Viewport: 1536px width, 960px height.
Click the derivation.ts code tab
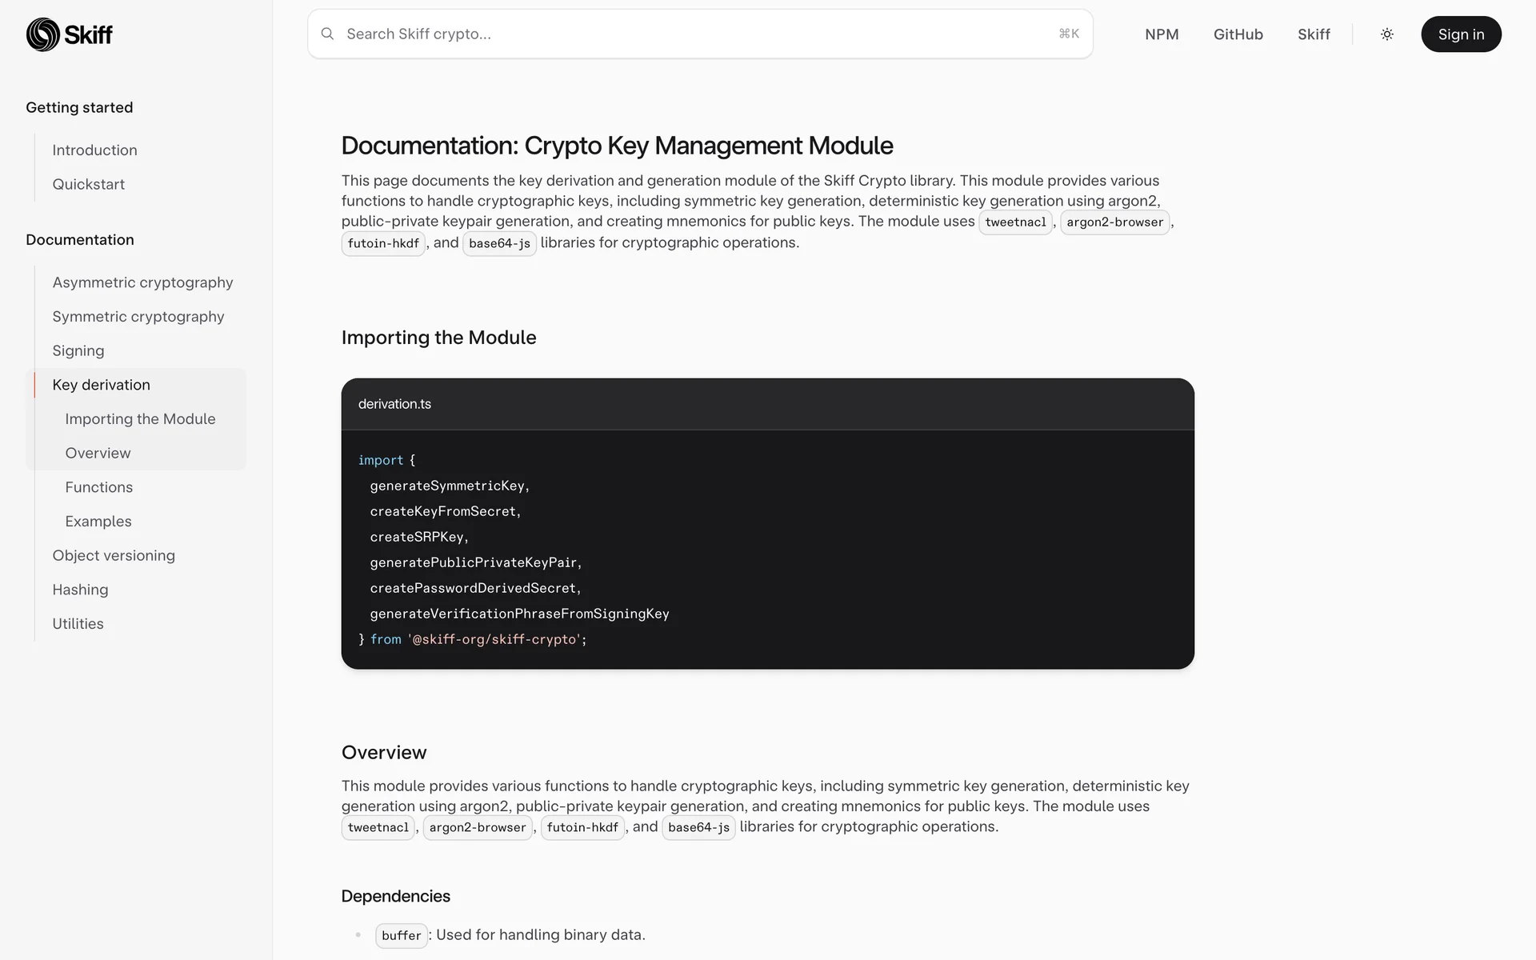394,404
